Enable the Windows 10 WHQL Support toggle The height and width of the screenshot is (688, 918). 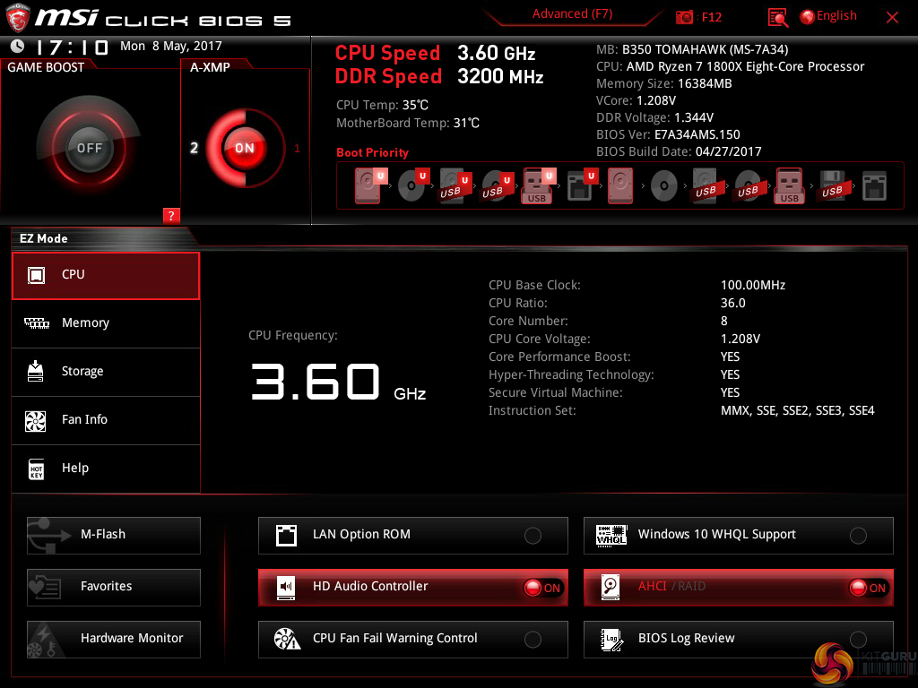858,536
